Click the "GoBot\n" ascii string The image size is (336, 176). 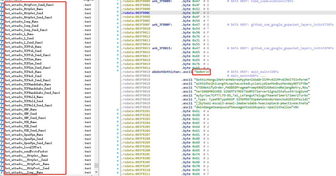202,72
